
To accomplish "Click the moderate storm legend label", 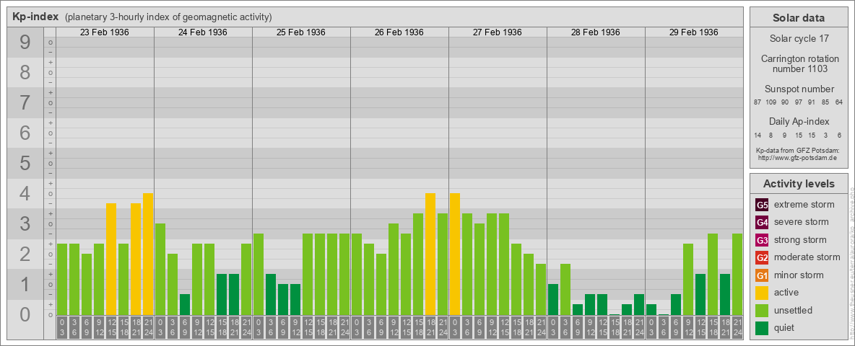I will click(x=807, y=257).
